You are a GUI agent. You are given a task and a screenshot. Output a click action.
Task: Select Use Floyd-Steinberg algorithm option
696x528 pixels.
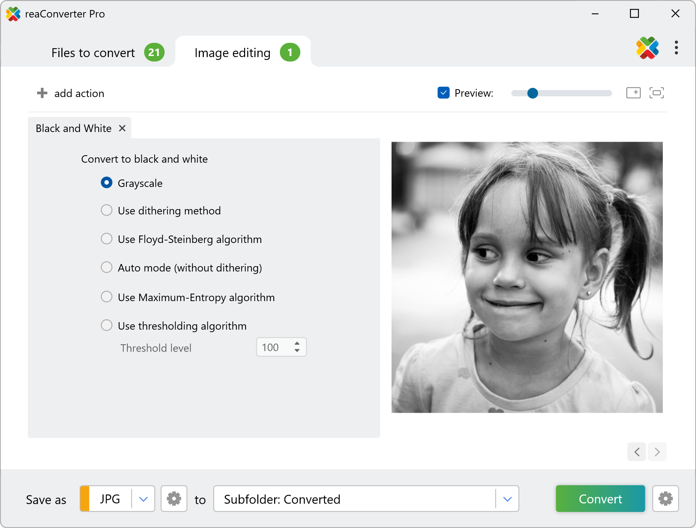pos(106,239)
